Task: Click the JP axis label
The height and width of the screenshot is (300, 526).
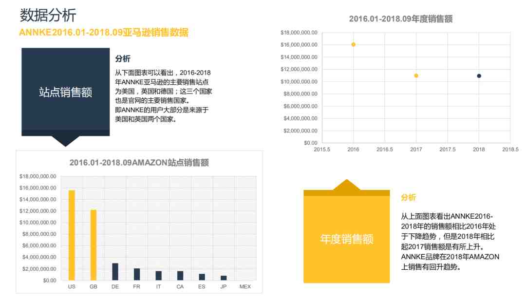Action: pos(224,286)
